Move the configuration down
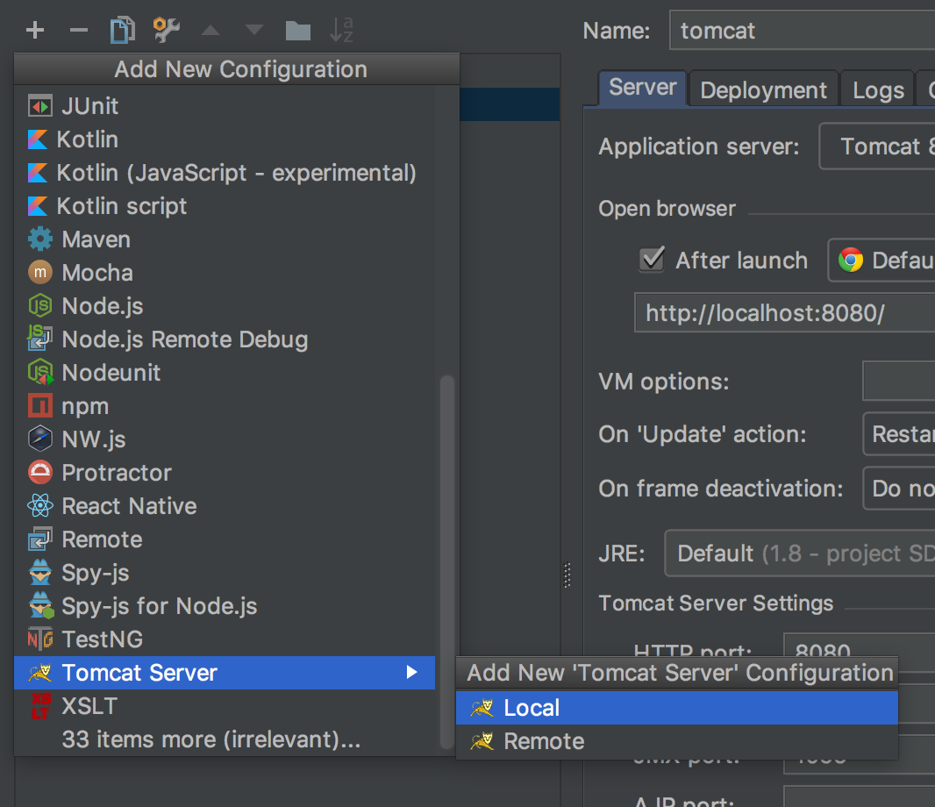Image resolution: width=935 pixels, height=807 pixels. pos(253,29)
